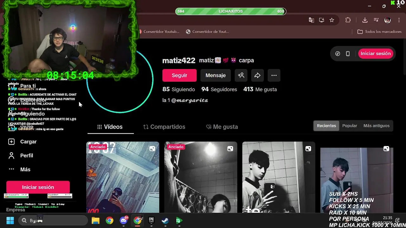Click the photo-post icon on first thumbnail
The width and height of the screenshot is (406, 228).
(x=152, y=149)
